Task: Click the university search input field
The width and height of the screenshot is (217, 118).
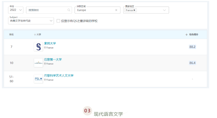Action: 49,10
